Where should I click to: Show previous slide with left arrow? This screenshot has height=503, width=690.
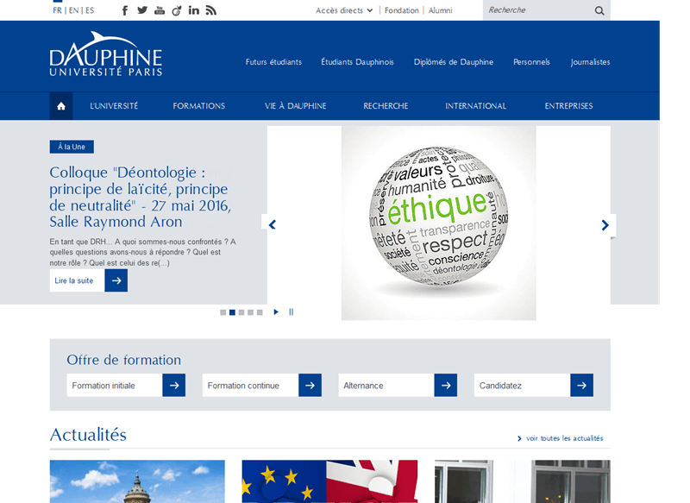(272, 225)
